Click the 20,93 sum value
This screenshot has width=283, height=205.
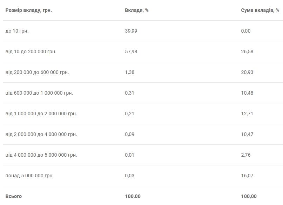pyautogui.click(x=247, y=72)
